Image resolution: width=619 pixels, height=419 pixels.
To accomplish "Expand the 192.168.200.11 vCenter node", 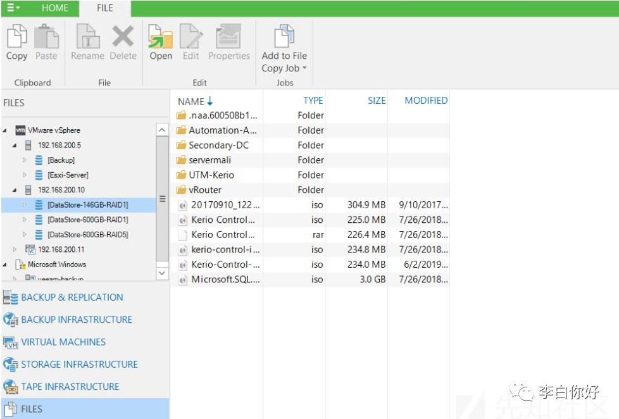I will (15, 249).
